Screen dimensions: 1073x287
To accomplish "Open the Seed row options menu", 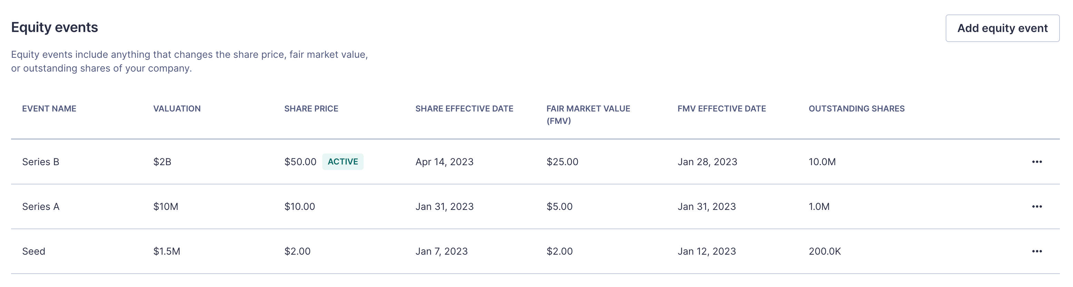I will point(1036,251).
